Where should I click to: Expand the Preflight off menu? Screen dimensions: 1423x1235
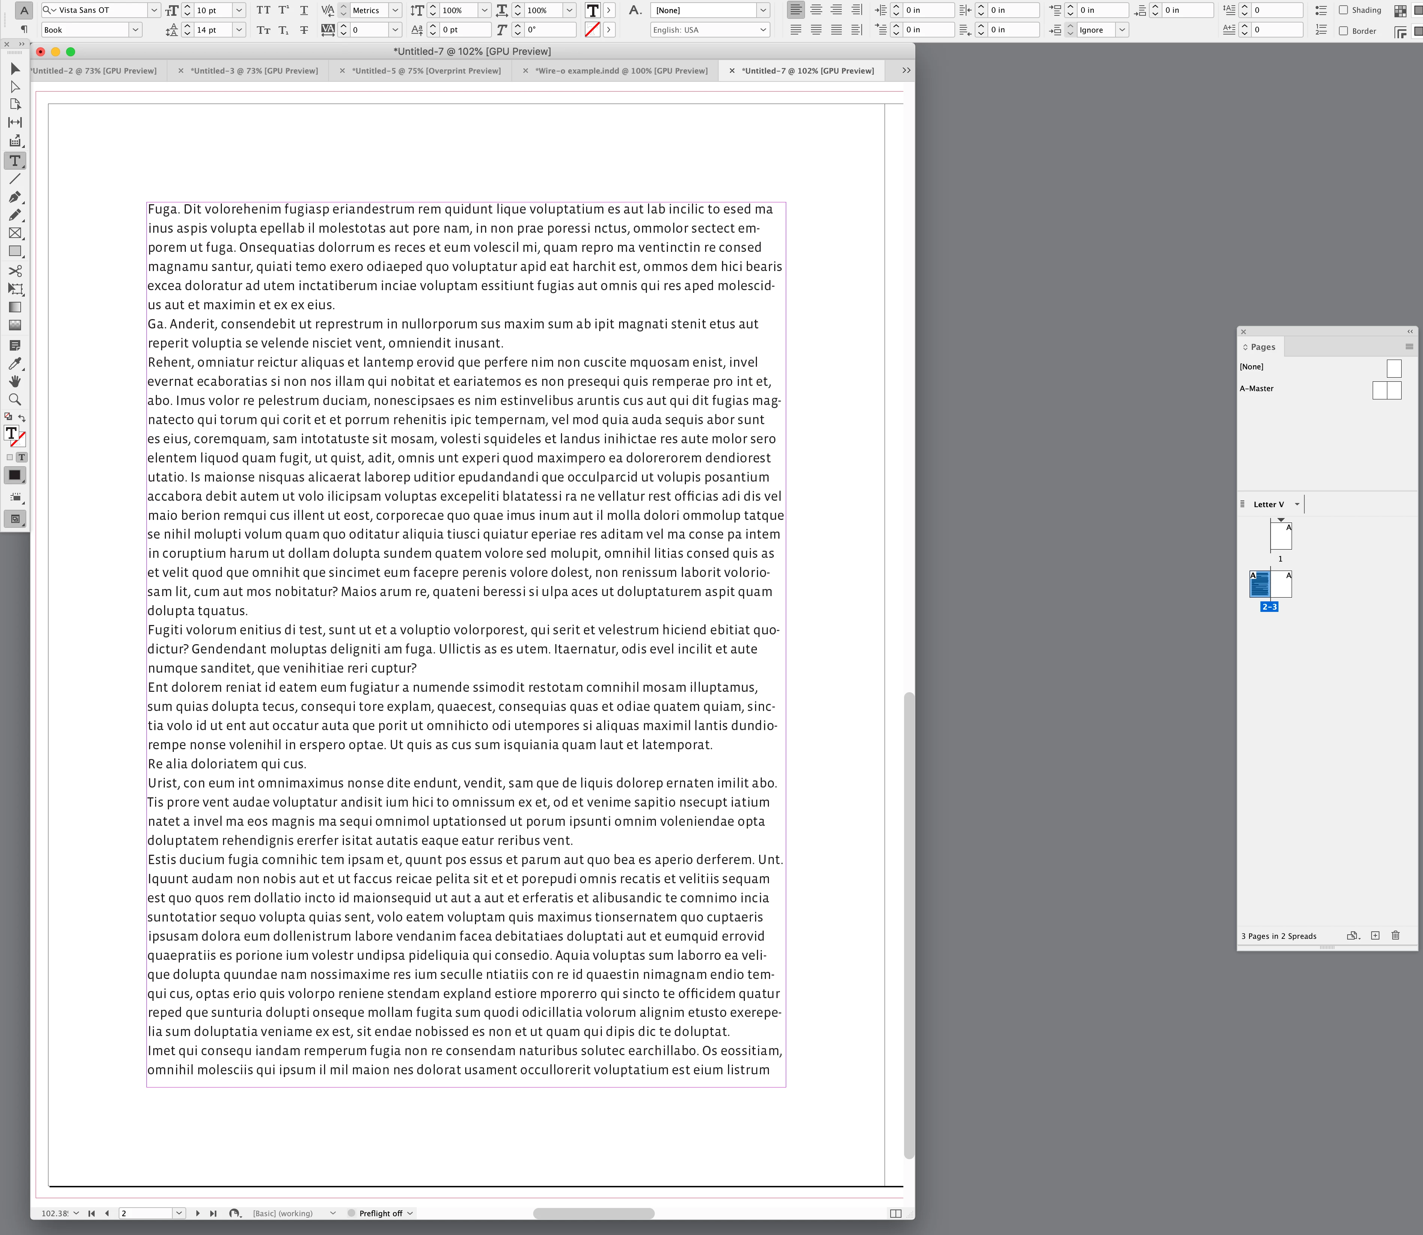[410, 1213]
